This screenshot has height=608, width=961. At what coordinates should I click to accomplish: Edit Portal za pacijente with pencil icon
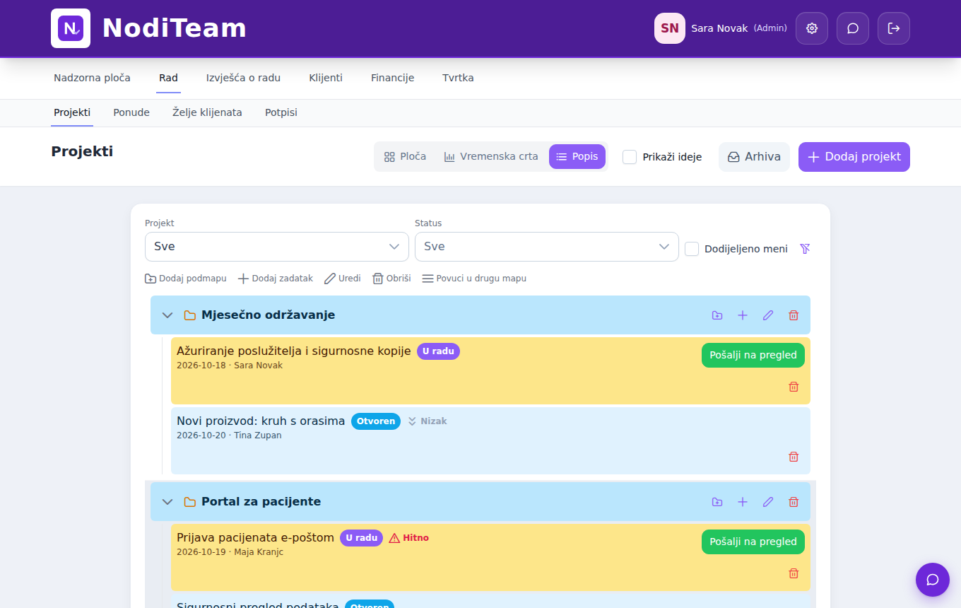click(x=768, y=502)
